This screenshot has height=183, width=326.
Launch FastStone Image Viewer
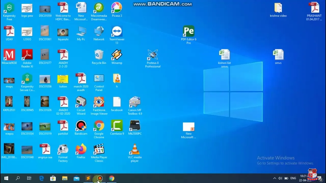pos(99,106)
